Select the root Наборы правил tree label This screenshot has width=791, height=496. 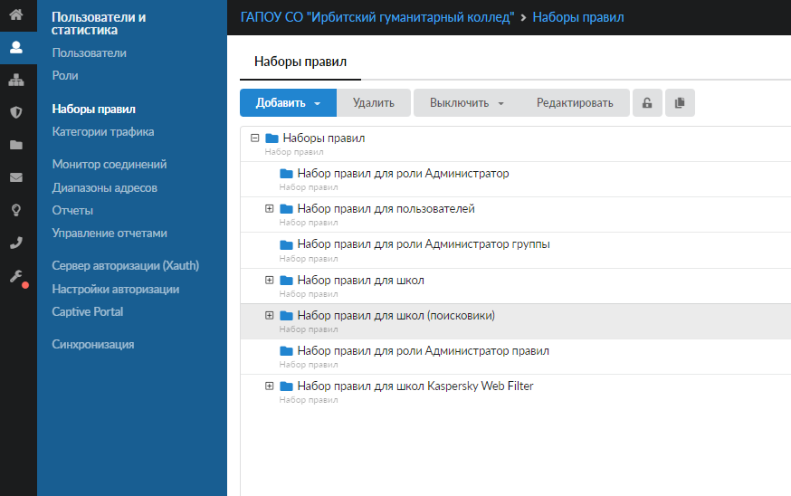pyautogui.click(x=324, y=138)
